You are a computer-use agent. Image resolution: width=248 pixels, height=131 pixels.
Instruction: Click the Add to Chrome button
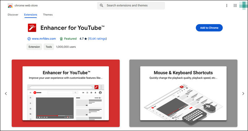point(209,28)
